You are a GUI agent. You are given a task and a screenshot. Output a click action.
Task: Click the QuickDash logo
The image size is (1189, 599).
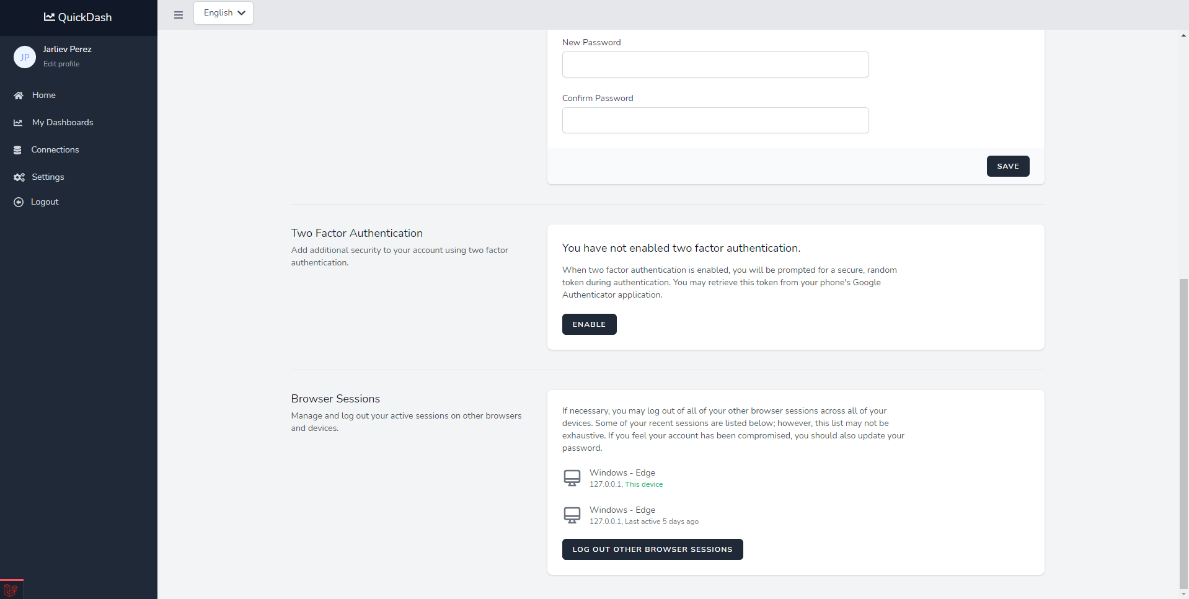[x=78, y=17]
